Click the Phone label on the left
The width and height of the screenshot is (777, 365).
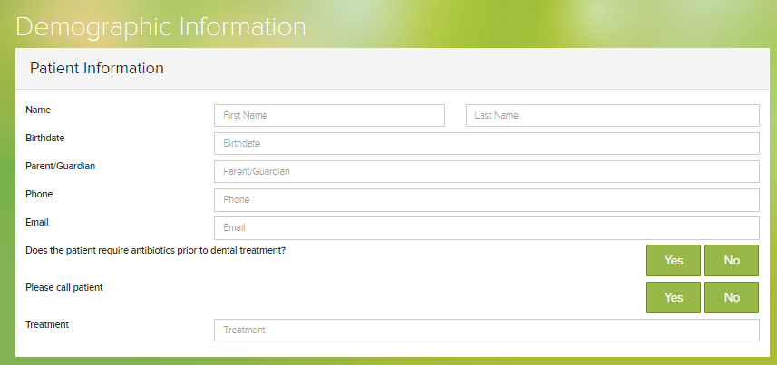click(40, 194)
